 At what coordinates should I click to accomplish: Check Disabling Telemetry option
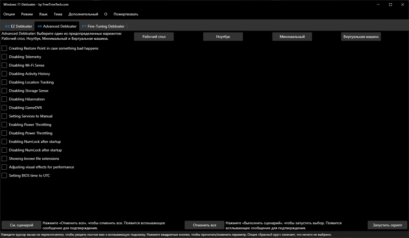(4, 57)
